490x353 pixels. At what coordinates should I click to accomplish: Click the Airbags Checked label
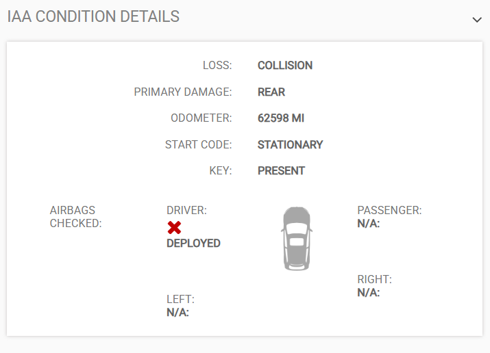(75, 217)
